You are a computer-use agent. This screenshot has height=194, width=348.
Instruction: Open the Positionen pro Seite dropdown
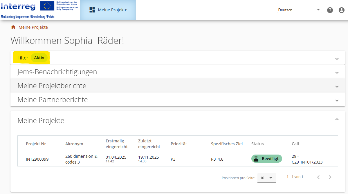click(266, 178)
